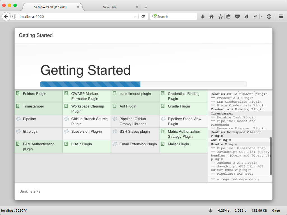
Task: Click the Email Extension Plugin pending icon
Action: tap(115, 144)
